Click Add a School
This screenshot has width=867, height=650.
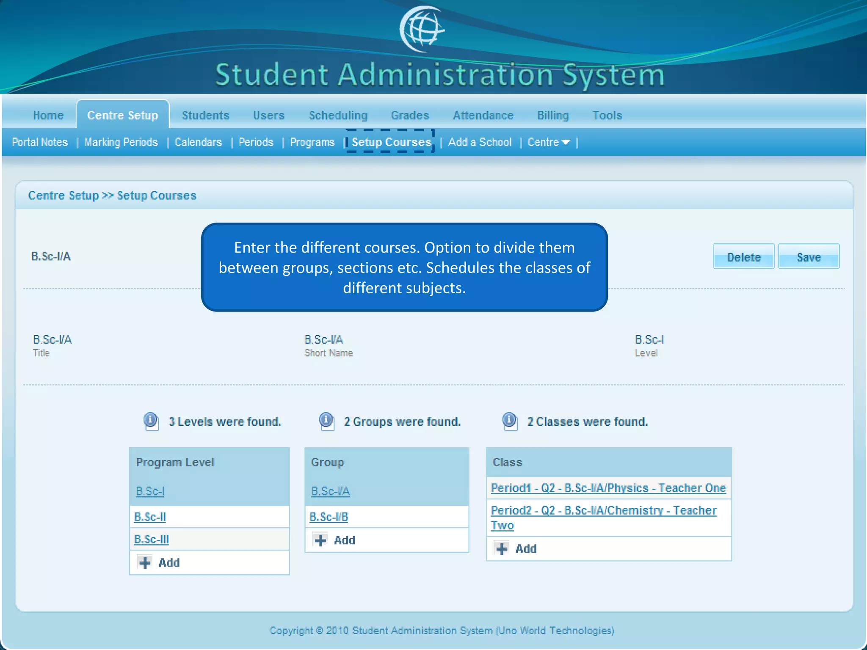point(480,142)
